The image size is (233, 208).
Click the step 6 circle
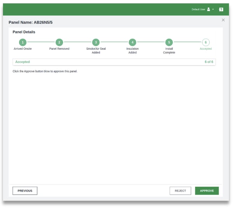(x=206, y=42)
